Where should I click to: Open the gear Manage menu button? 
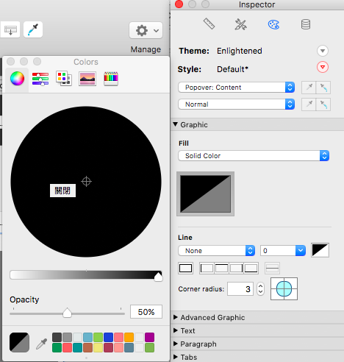tap(146, 30)
